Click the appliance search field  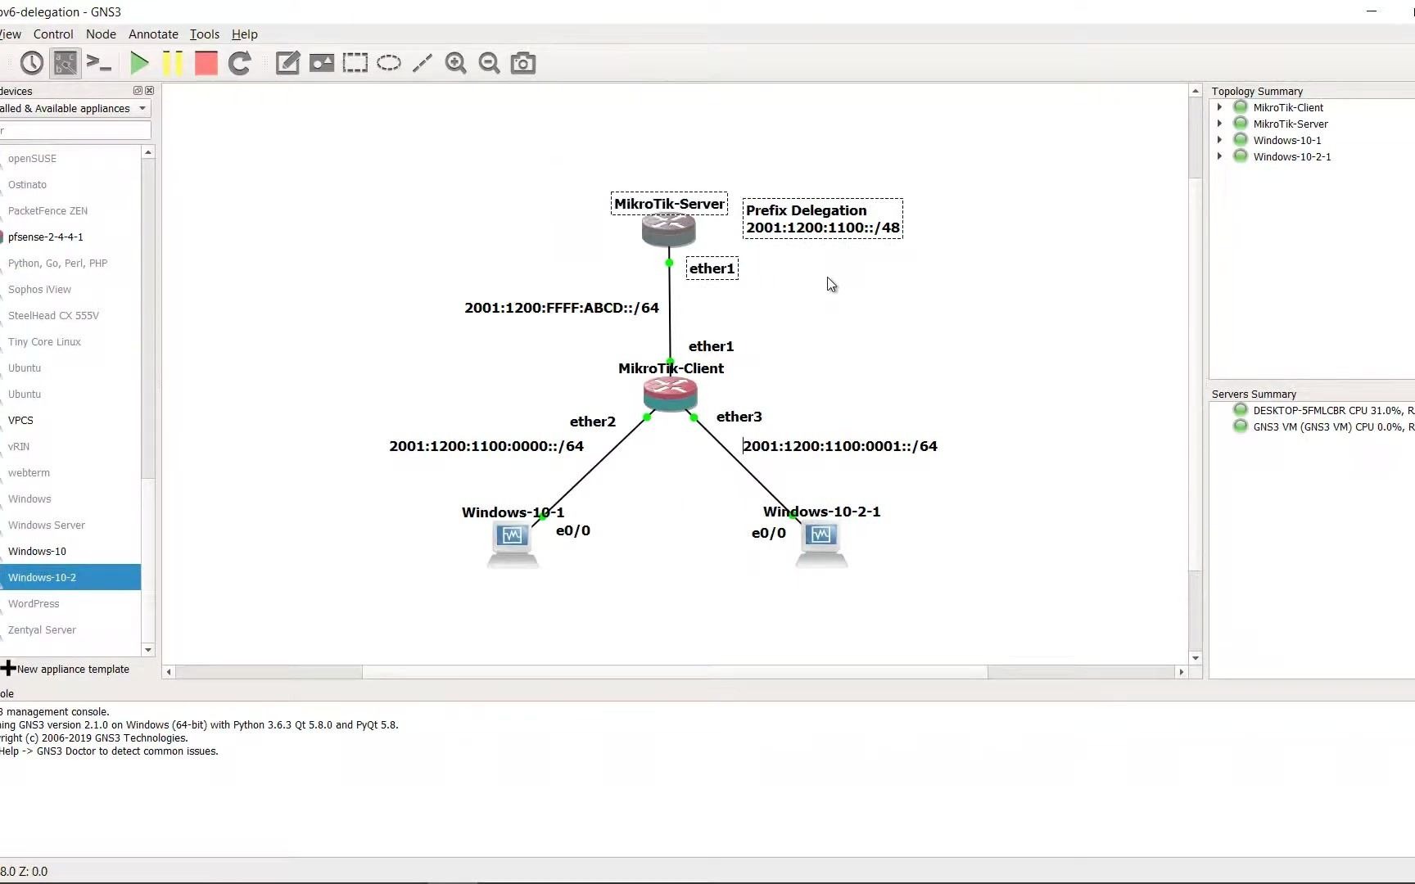pyautogui.click(x=75, y=130)
